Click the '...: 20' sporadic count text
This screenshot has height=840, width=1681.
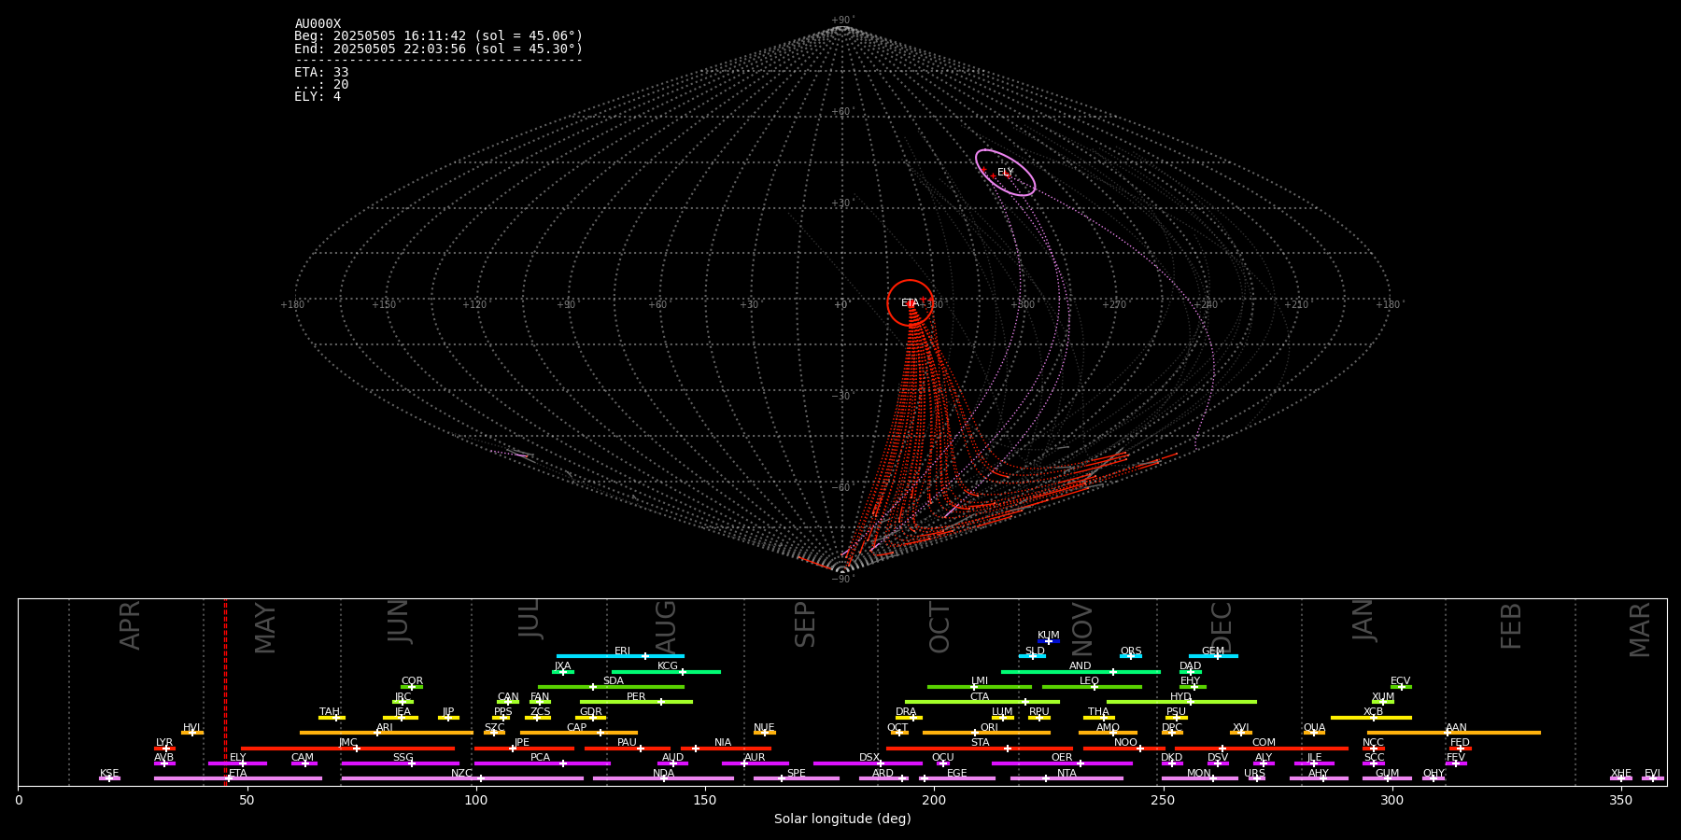click(x=321, y=85)
